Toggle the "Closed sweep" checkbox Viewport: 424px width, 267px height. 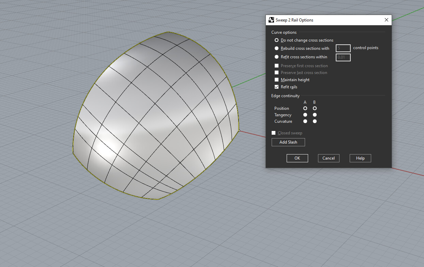point(273,133)
